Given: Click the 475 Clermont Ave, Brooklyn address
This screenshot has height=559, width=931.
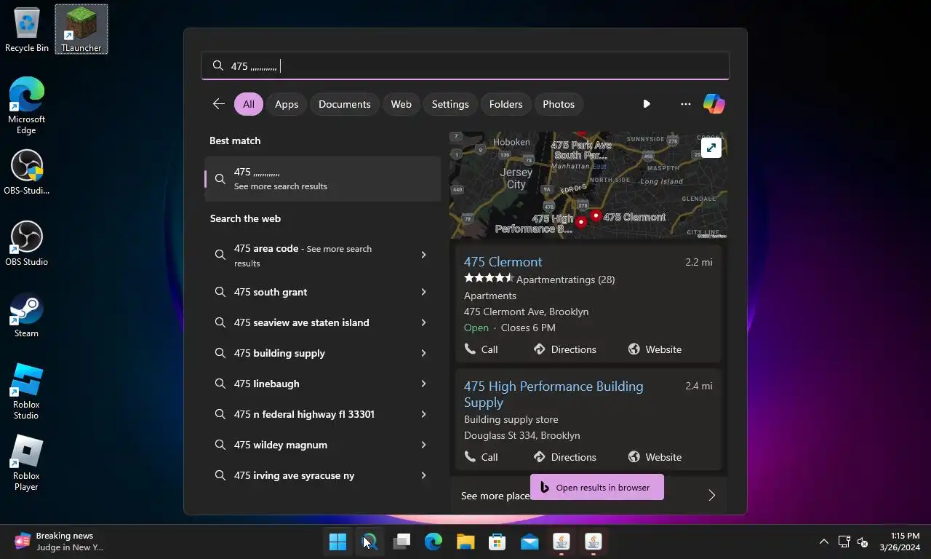Looking at the screenshot, I should (x=527, y=312).
